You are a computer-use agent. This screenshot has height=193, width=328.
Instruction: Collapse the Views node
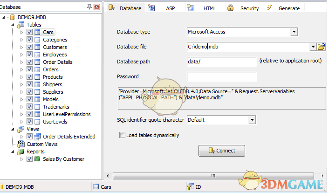(x=13, y=129)
